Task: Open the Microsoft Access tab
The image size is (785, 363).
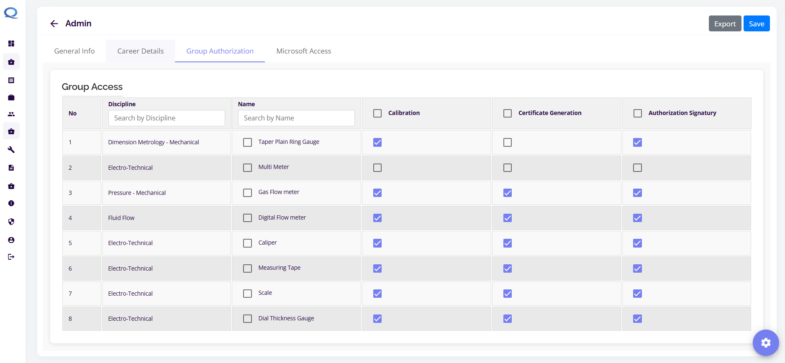Action: 303,51
